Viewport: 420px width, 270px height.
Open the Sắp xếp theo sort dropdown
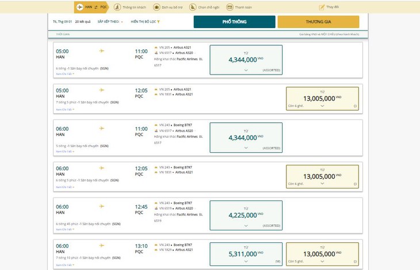(x=110, y=22)
